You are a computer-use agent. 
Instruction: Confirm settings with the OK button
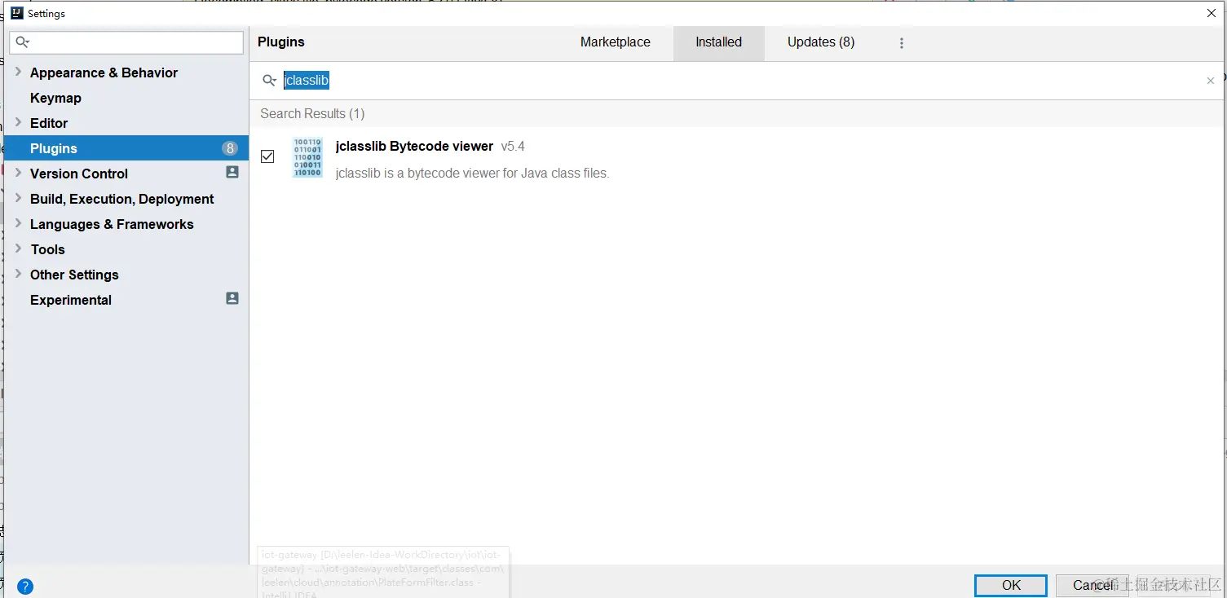click(1011, 585)
